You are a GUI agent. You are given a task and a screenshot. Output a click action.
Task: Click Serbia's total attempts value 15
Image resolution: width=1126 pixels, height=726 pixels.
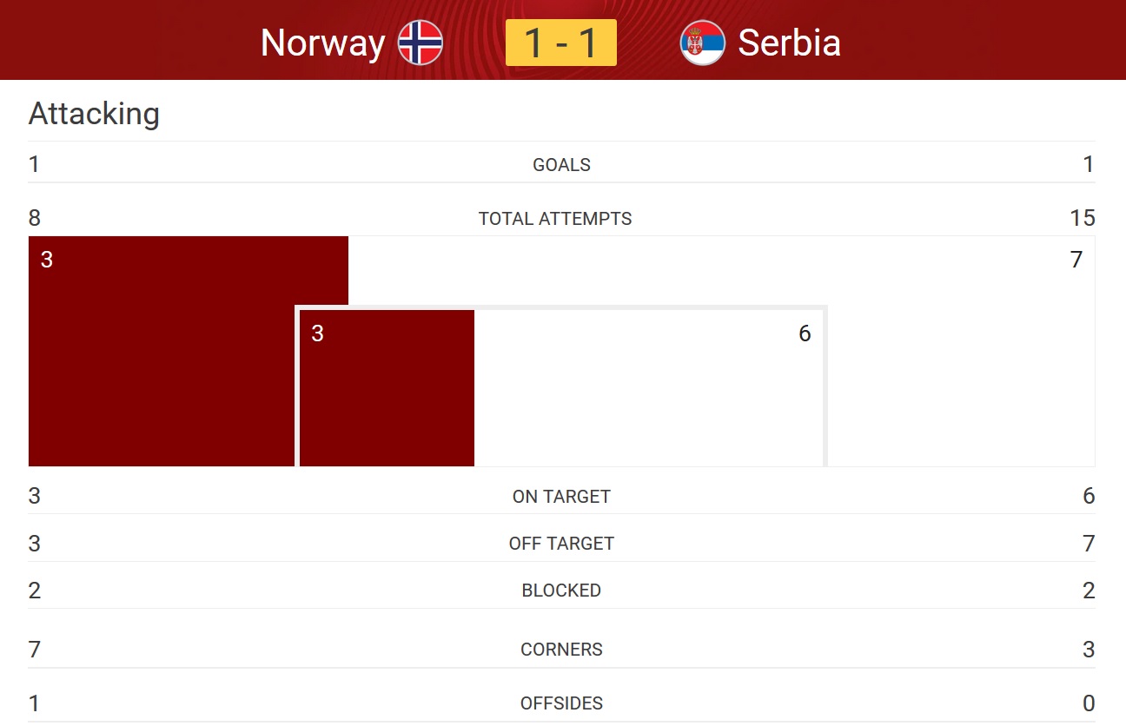[x=1083, y=218]
